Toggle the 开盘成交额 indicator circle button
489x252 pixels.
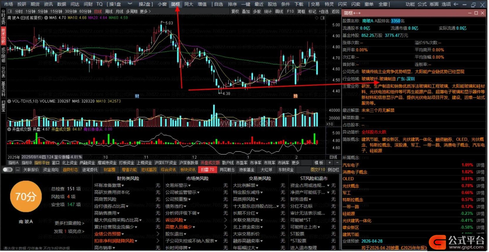tap(9, 129)
